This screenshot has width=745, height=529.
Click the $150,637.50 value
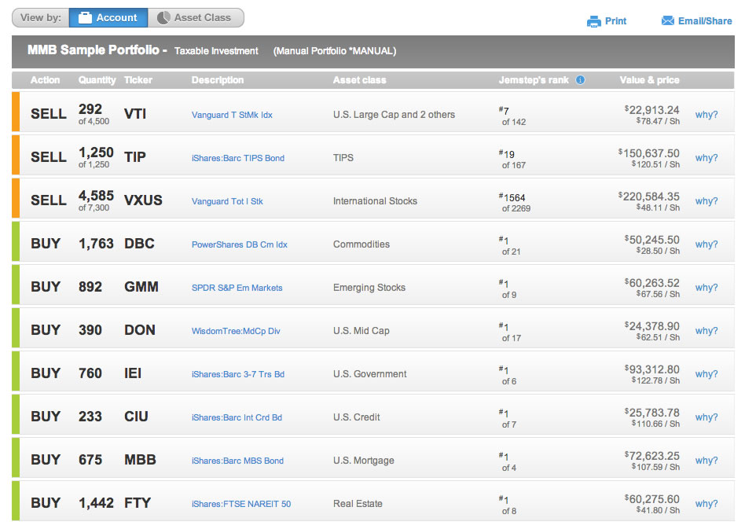649,153
